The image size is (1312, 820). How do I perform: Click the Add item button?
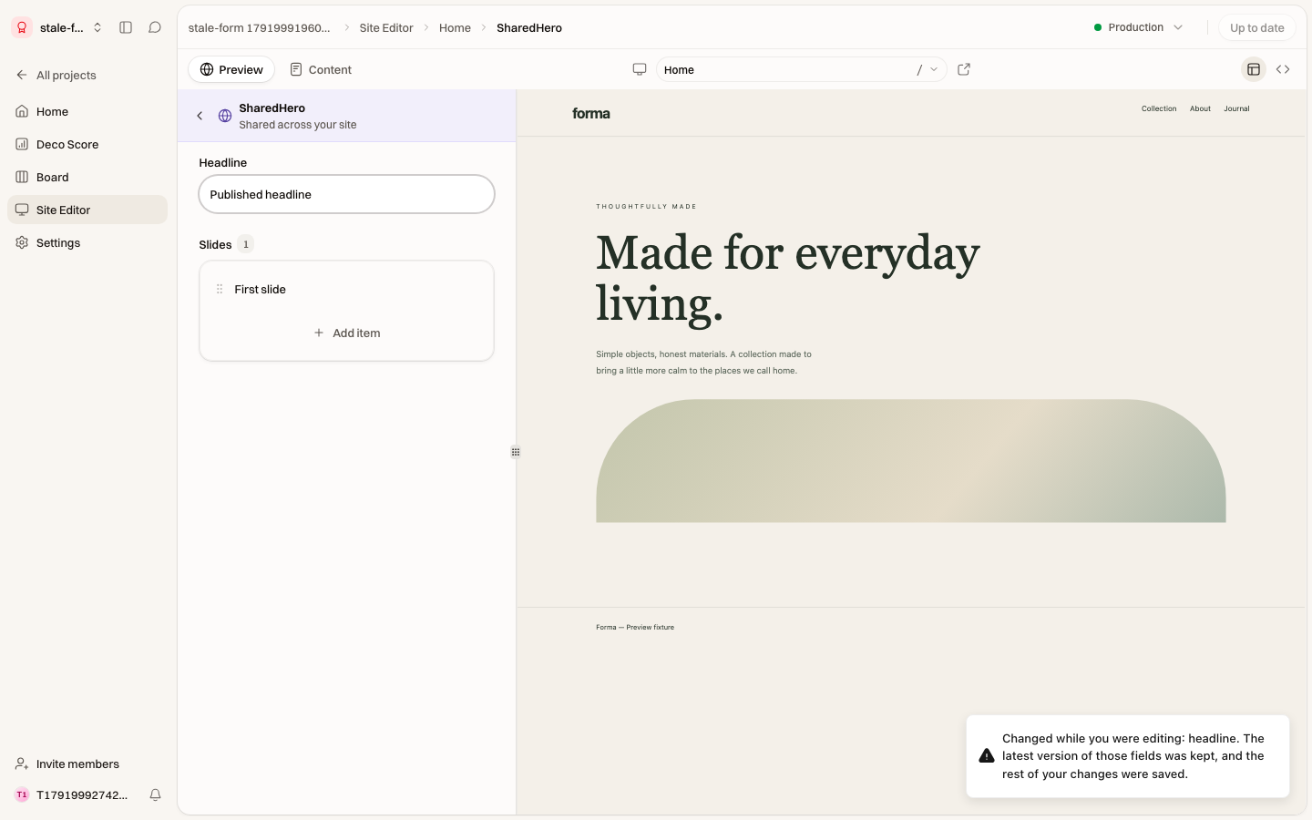(347, 333)
